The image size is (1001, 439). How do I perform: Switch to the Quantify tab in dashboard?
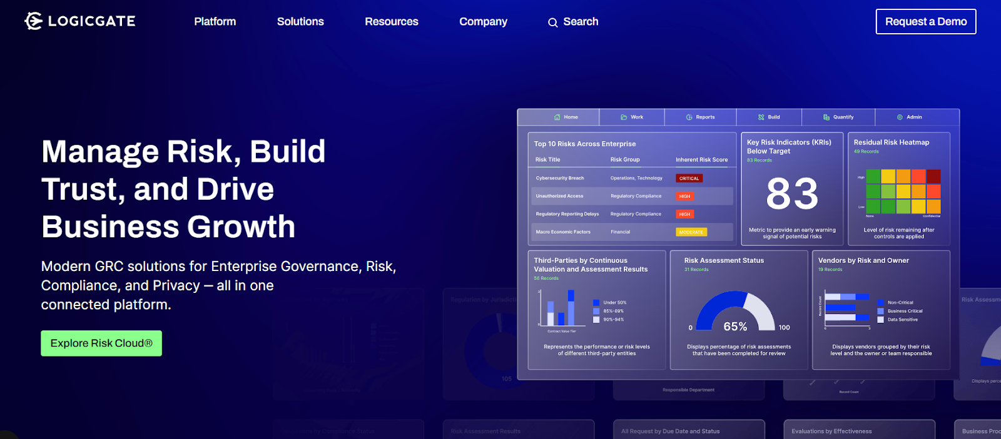click(x=838, y=117)
